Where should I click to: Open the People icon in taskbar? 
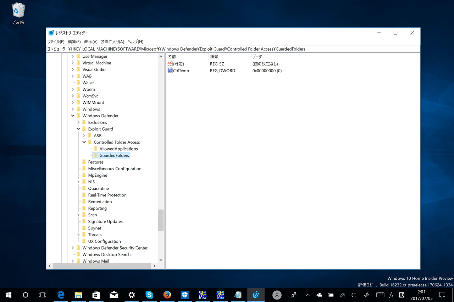tap(294, 295)
